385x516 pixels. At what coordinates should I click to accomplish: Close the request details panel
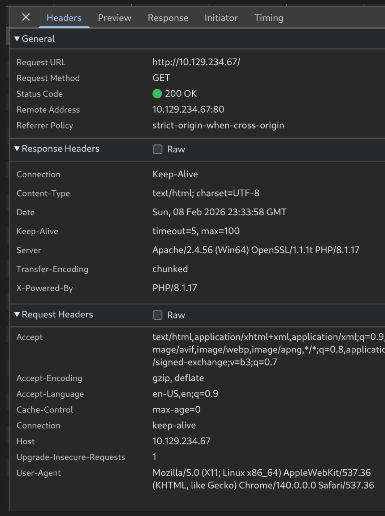(26, 17)
